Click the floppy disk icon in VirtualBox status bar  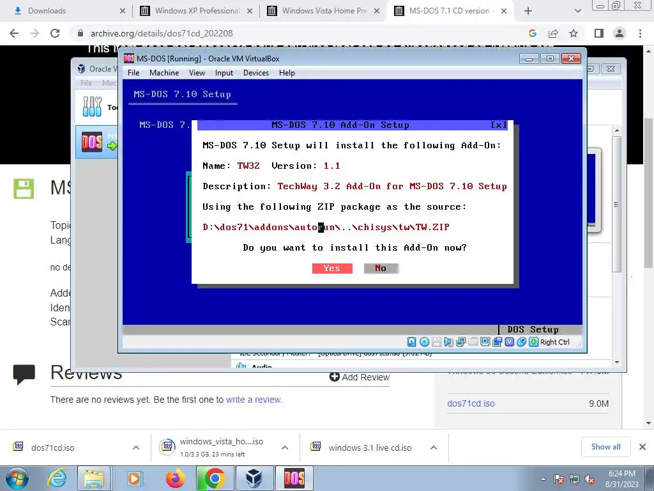click(x=436, y=342)
